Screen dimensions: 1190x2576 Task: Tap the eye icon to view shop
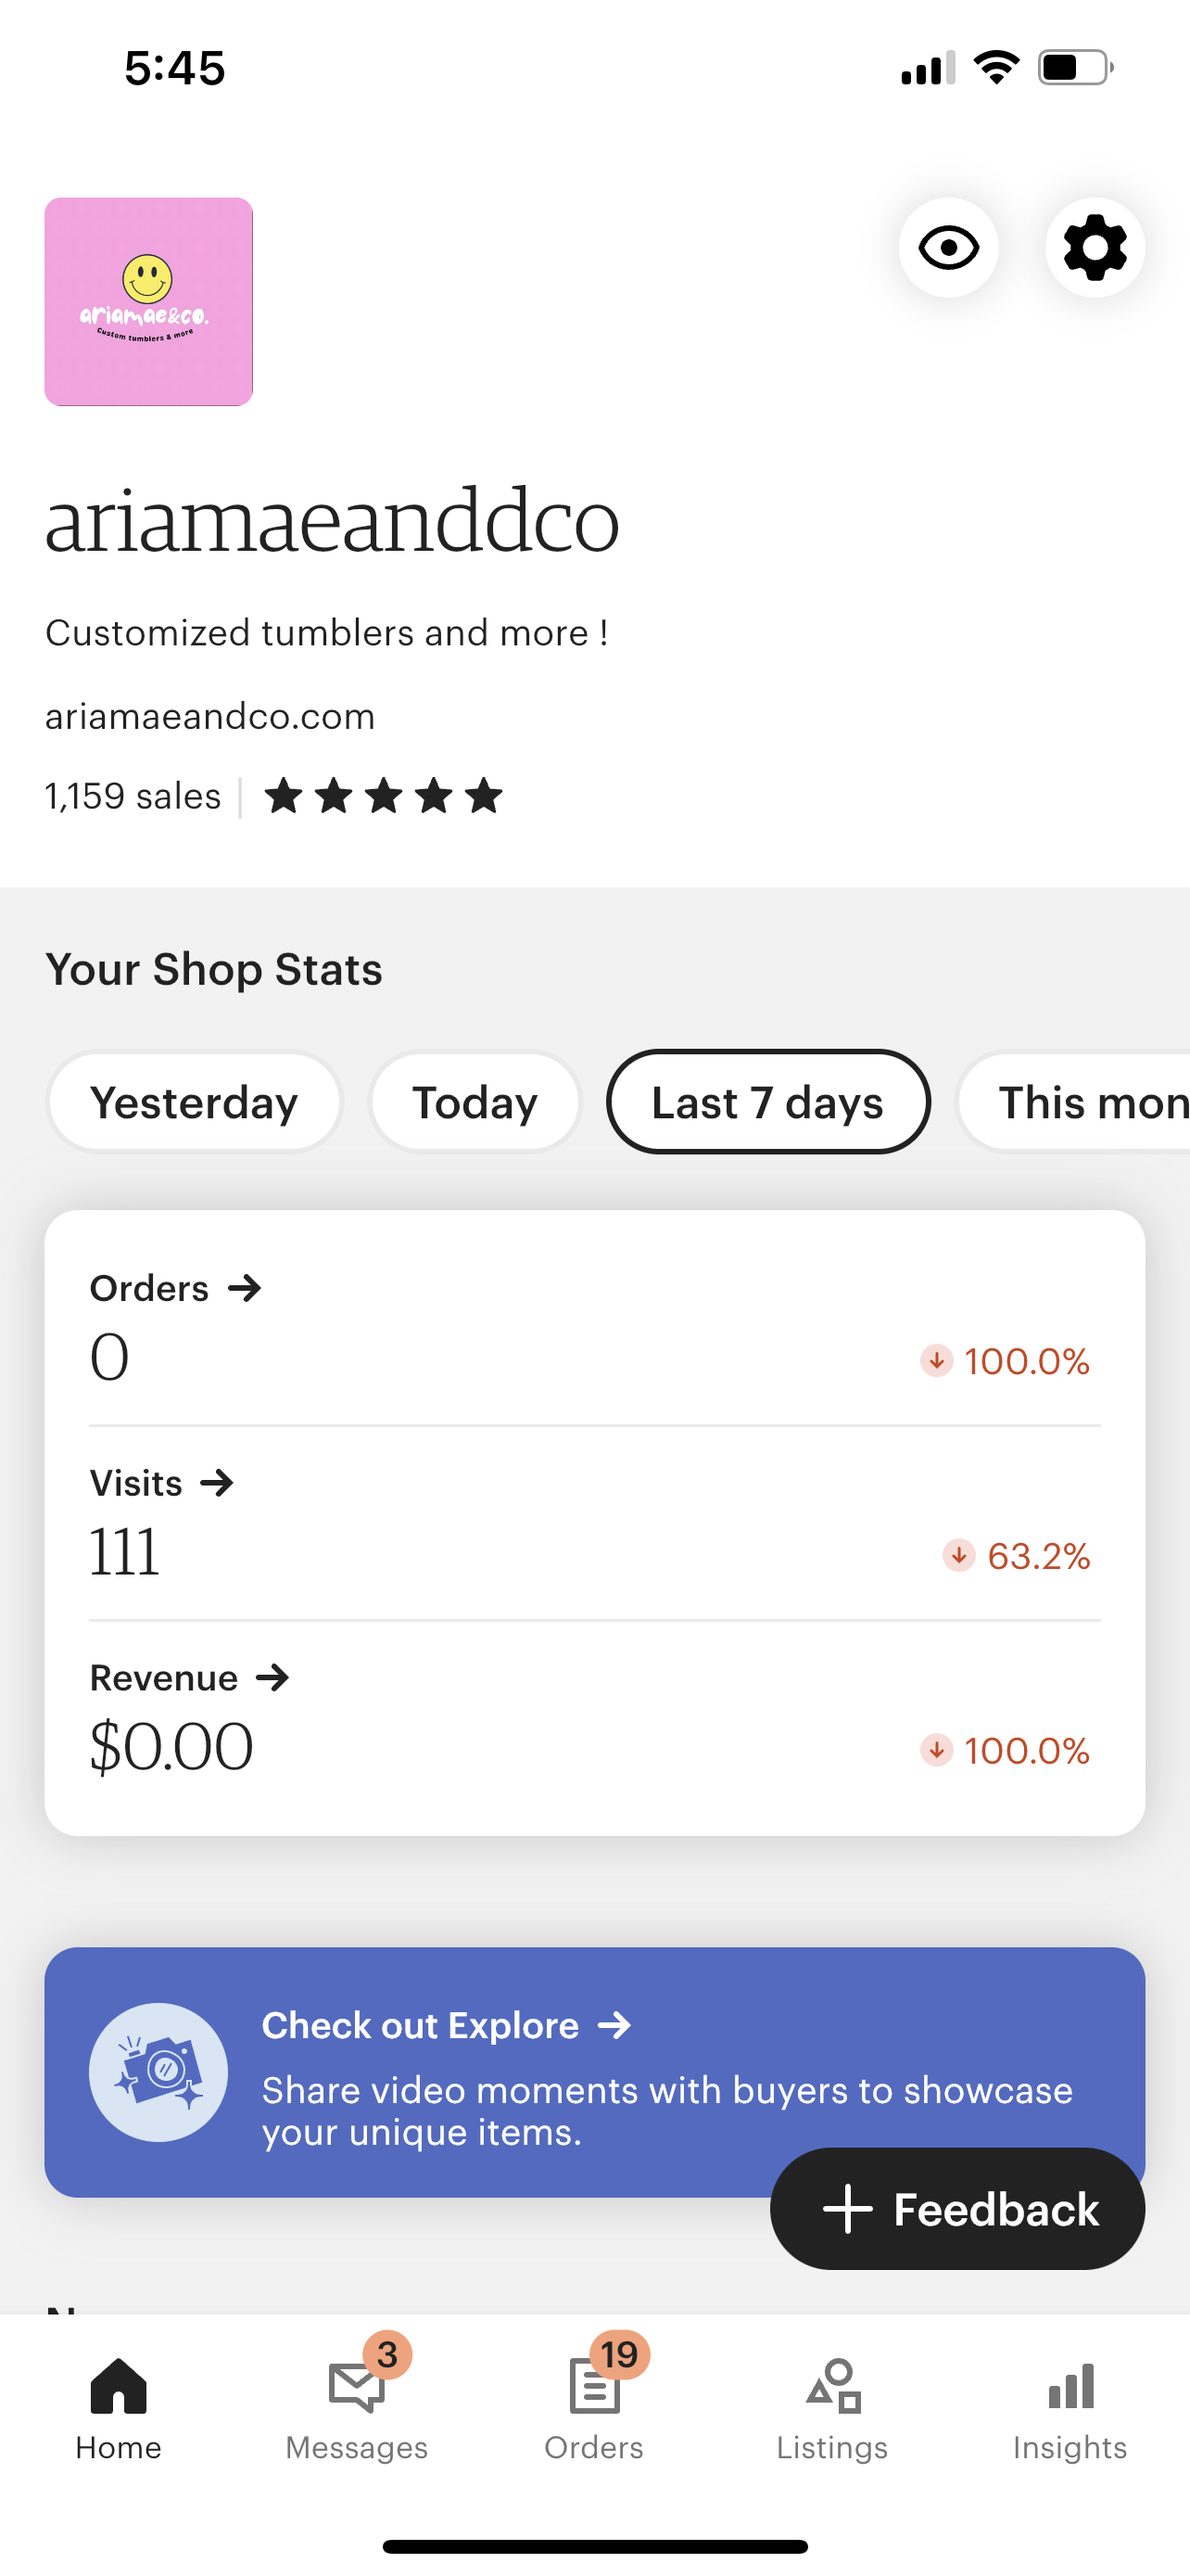[947, 247]
